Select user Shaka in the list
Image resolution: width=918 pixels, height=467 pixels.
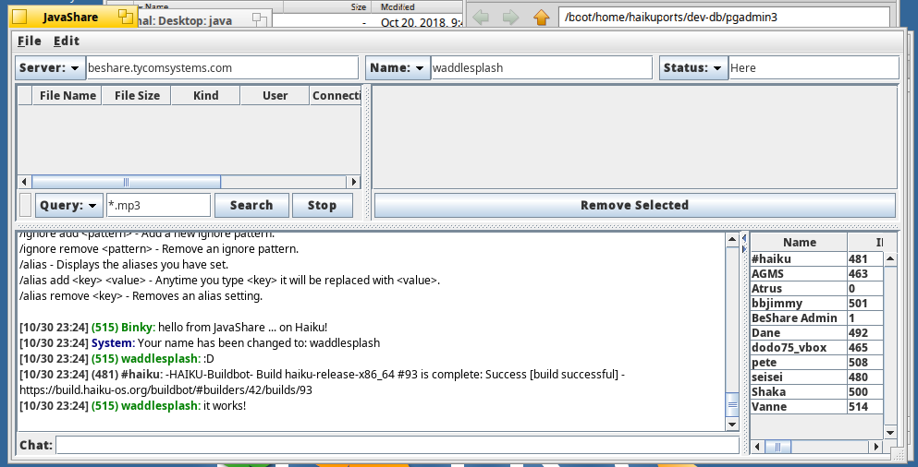click(799, 391)
